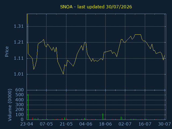This screenshot has height=129, width=172.
Task: Click the 500 volume axis label
Action: 20,95
